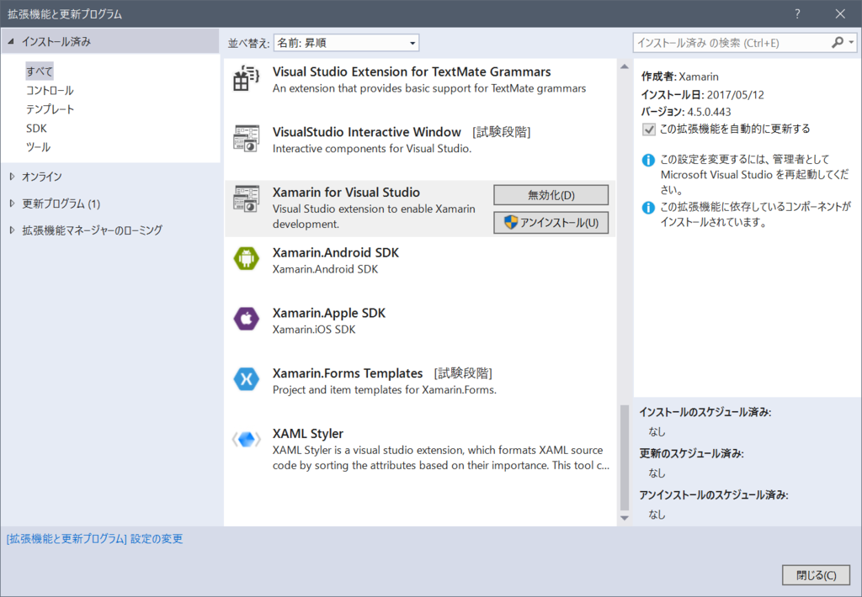
Task: Expand the 更新プログラム (1) section
Action: click(12, 203)
